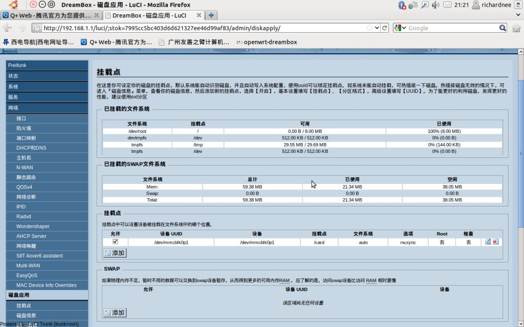Open the URL history dropdown arrow
Viewport: 524px width, 327px height.
[377, 28]
